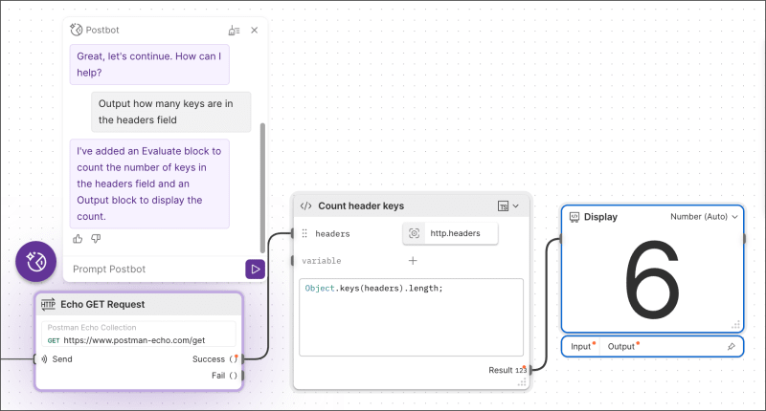Send prompt with the purple play button
This screenshot has width=766, height=411.
[x=255, y=270]
